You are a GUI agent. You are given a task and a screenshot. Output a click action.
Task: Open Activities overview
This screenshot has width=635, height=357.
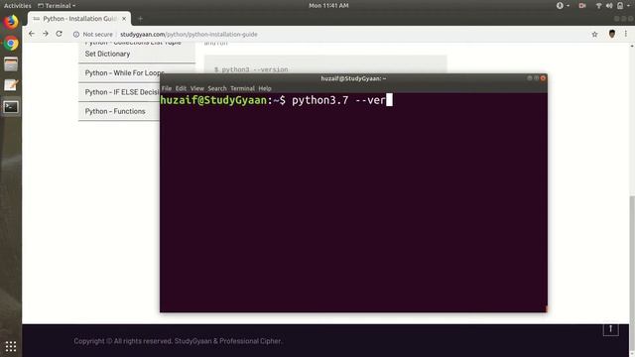click(18, 6)
